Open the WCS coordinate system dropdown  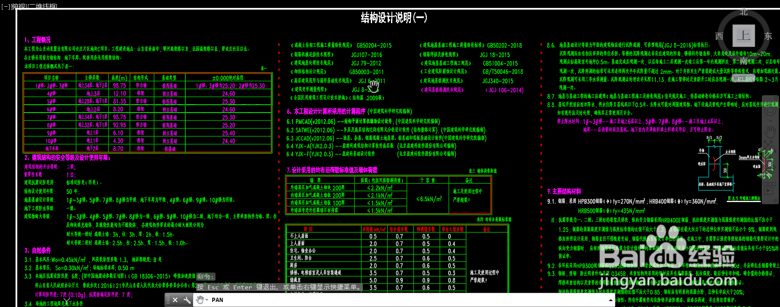coord(744,78)
